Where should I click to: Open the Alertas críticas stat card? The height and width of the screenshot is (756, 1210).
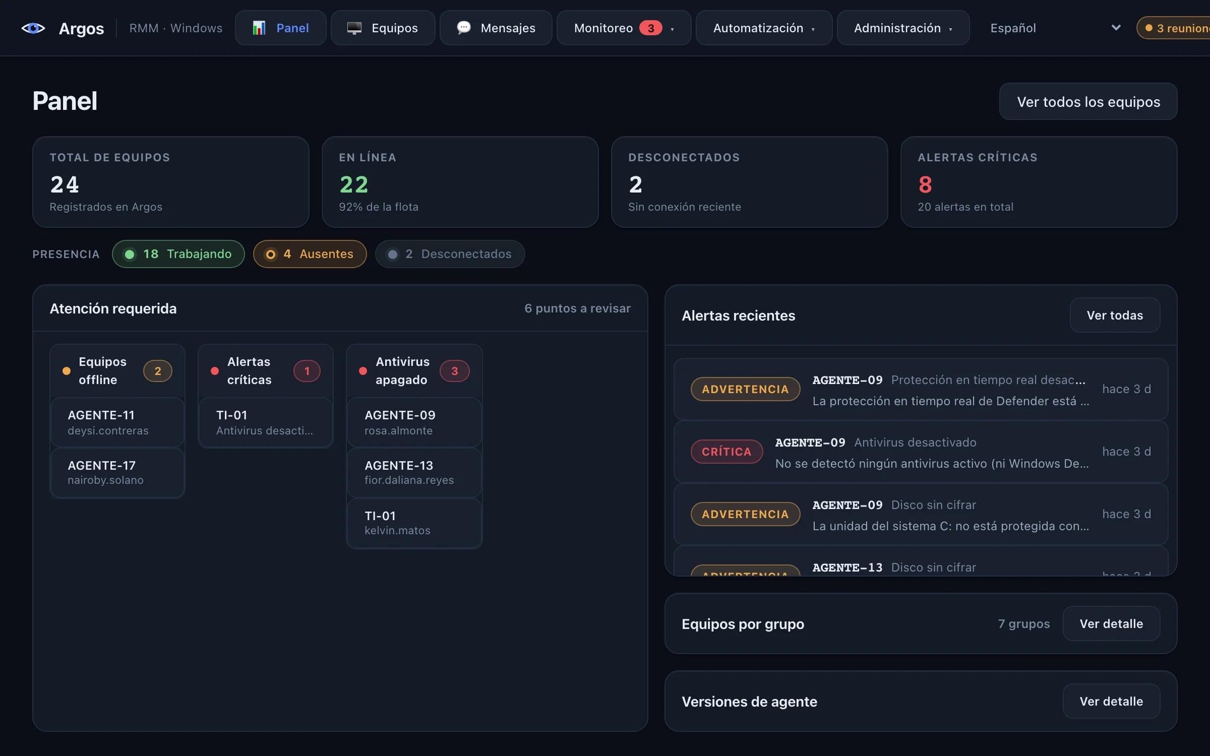click(x=1039, y=182)
